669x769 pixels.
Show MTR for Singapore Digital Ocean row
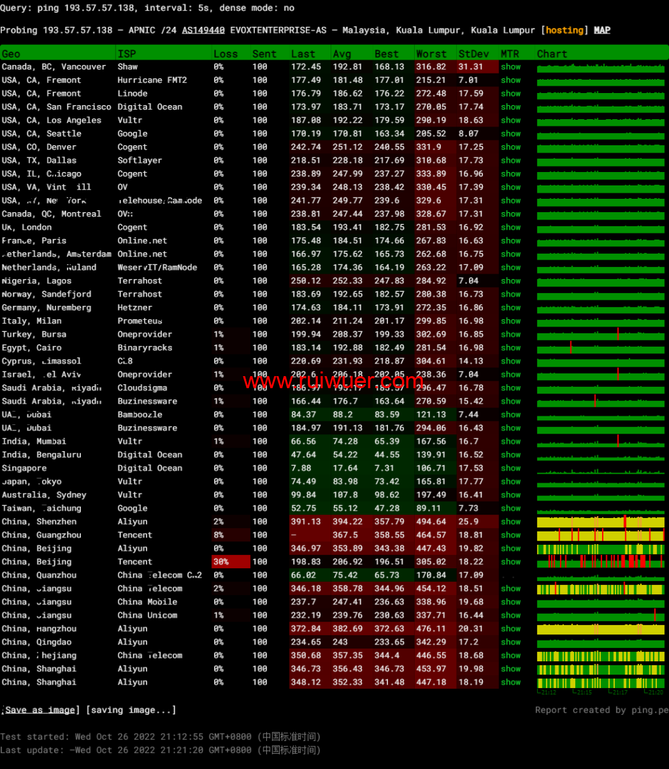510,468
